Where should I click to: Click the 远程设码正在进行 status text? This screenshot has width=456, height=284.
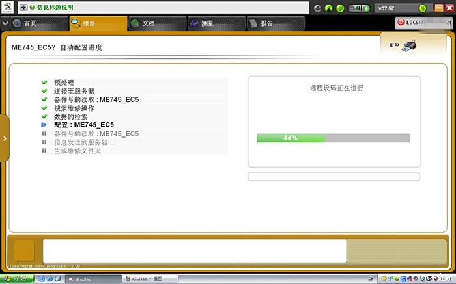pos(337,88)
